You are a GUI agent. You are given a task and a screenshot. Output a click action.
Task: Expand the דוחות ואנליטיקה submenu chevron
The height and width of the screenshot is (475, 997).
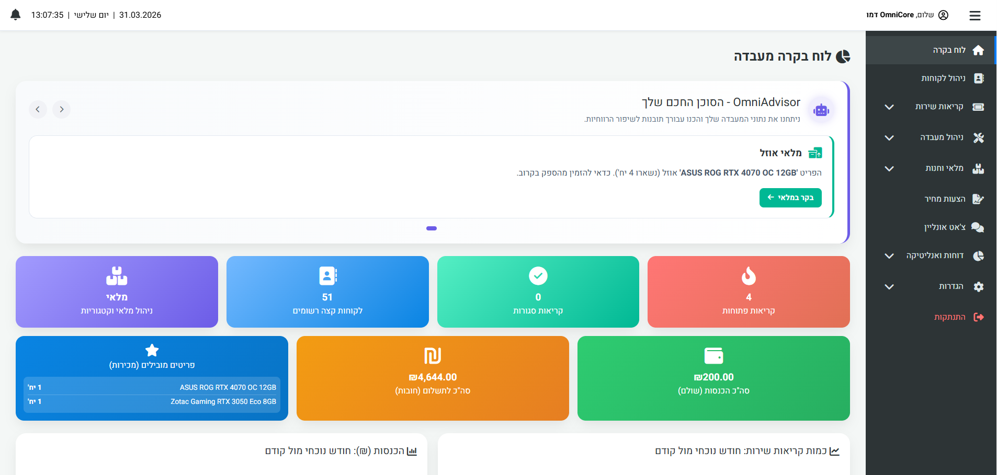(889, 256)
